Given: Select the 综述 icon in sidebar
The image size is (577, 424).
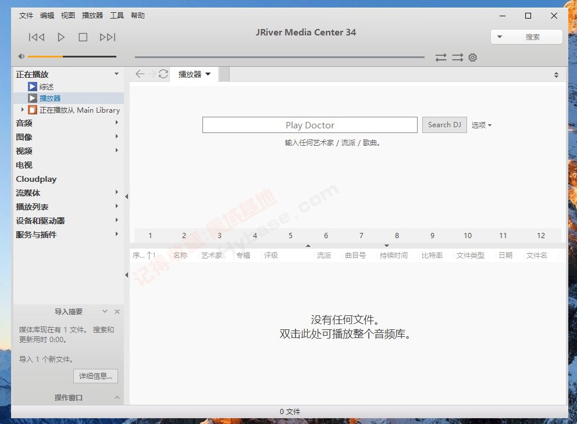Looking at the screenshot, I should point(33,87).
